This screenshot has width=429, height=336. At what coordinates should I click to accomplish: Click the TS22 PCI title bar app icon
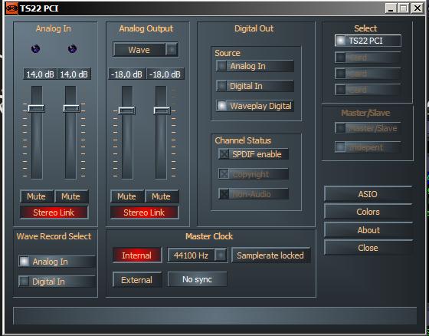coord(11,8)
